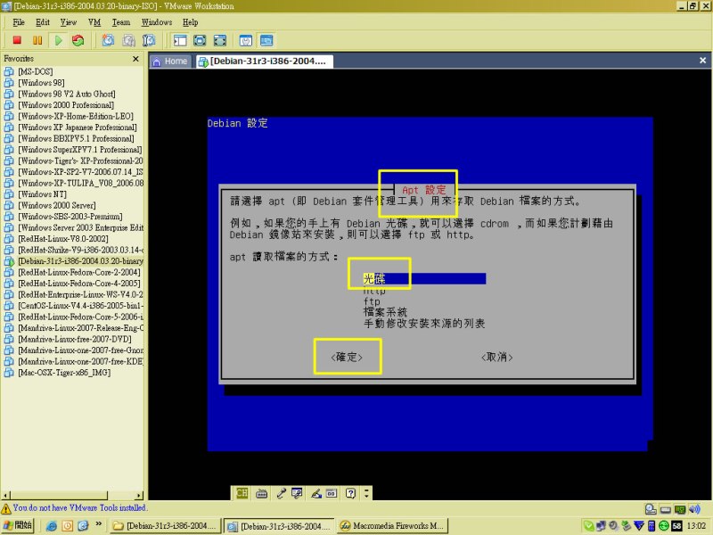Open the Debian folder taskbar button
This screenshot has width=713, height=535.
(165, 526)
